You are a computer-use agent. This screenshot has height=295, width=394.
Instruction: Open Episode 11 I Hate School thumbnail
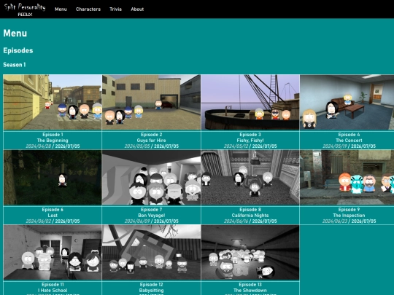pos(53,252)
